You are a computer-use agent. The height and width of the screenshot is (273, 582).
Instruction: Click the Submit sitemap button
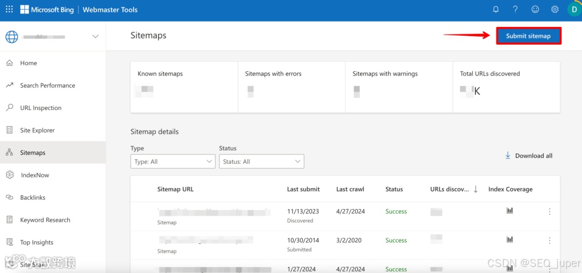[528, 36]
